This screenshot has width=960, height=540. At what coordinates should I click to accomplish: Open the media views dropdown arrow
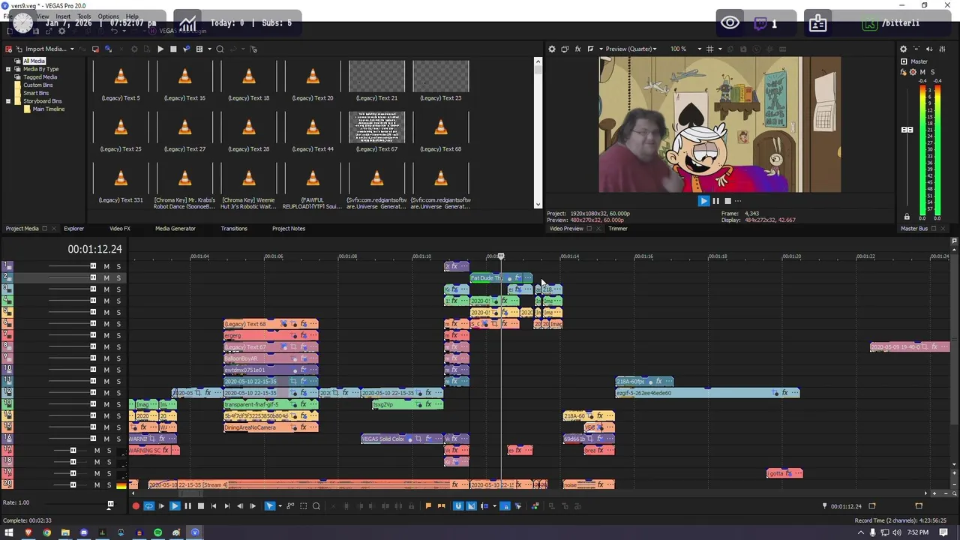pos(211,49)
